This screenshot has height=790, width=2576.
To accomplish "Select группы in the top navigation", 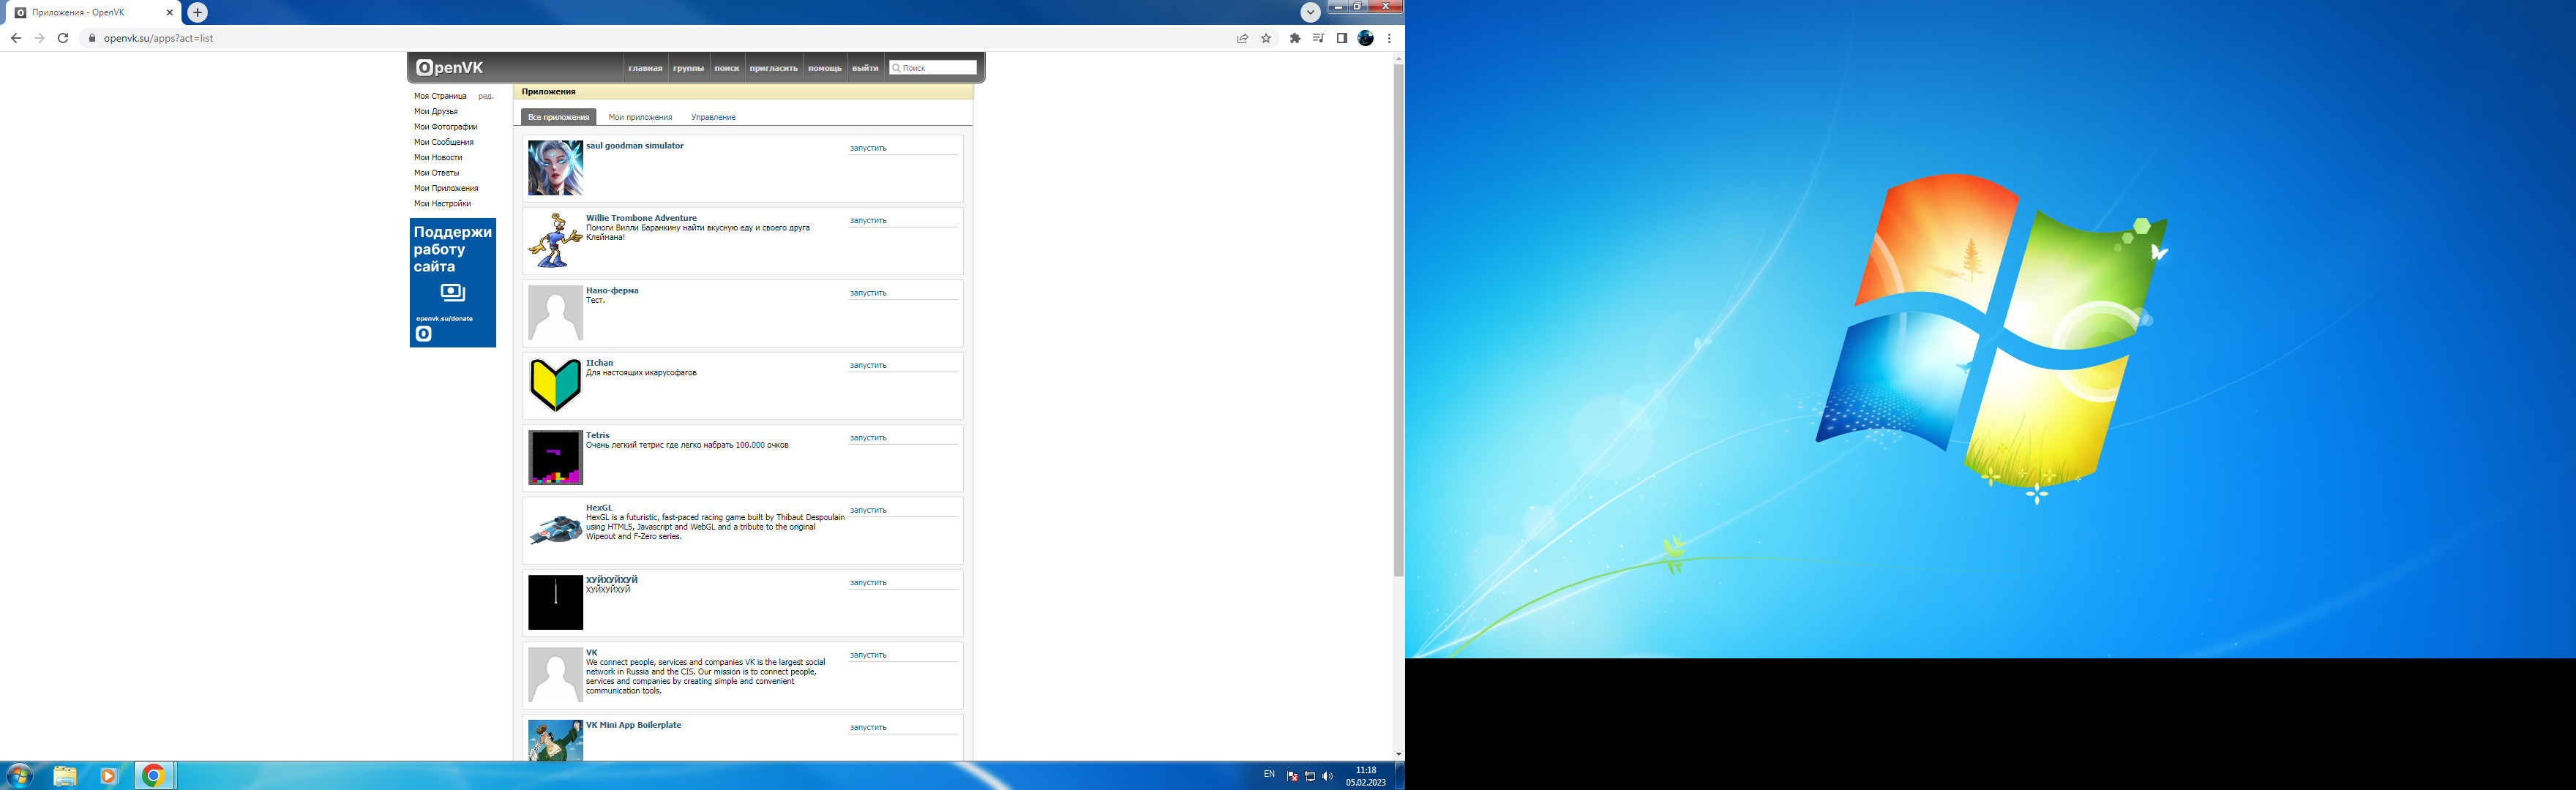I will pyautogui.click(x=688, y=68).
